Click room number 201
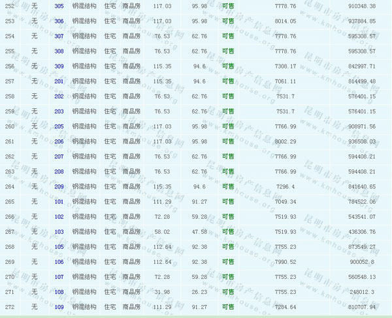Viewport: 392px width, 318px height. tap(59, 81)
